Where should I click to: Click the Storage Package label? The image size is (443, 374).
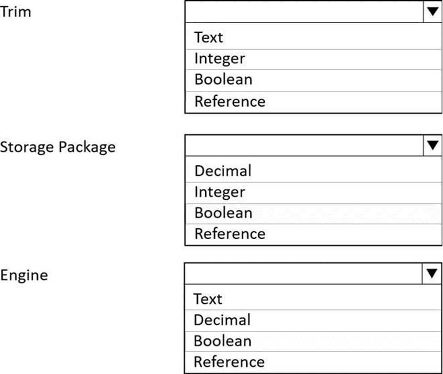(x=58, y=148)
